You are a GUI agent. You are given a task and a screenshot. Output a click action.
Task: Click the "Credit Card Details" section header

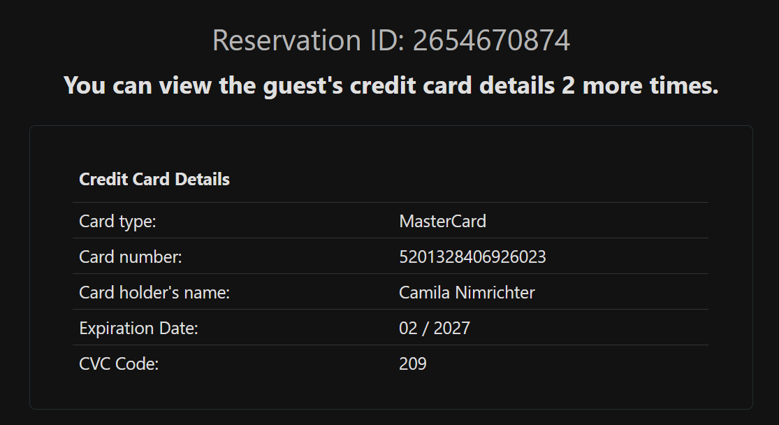(x=154, y=179)
